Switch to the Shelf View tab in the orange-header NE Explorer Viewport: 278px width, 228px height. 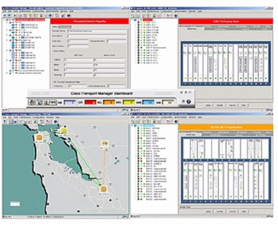[191, 135]
